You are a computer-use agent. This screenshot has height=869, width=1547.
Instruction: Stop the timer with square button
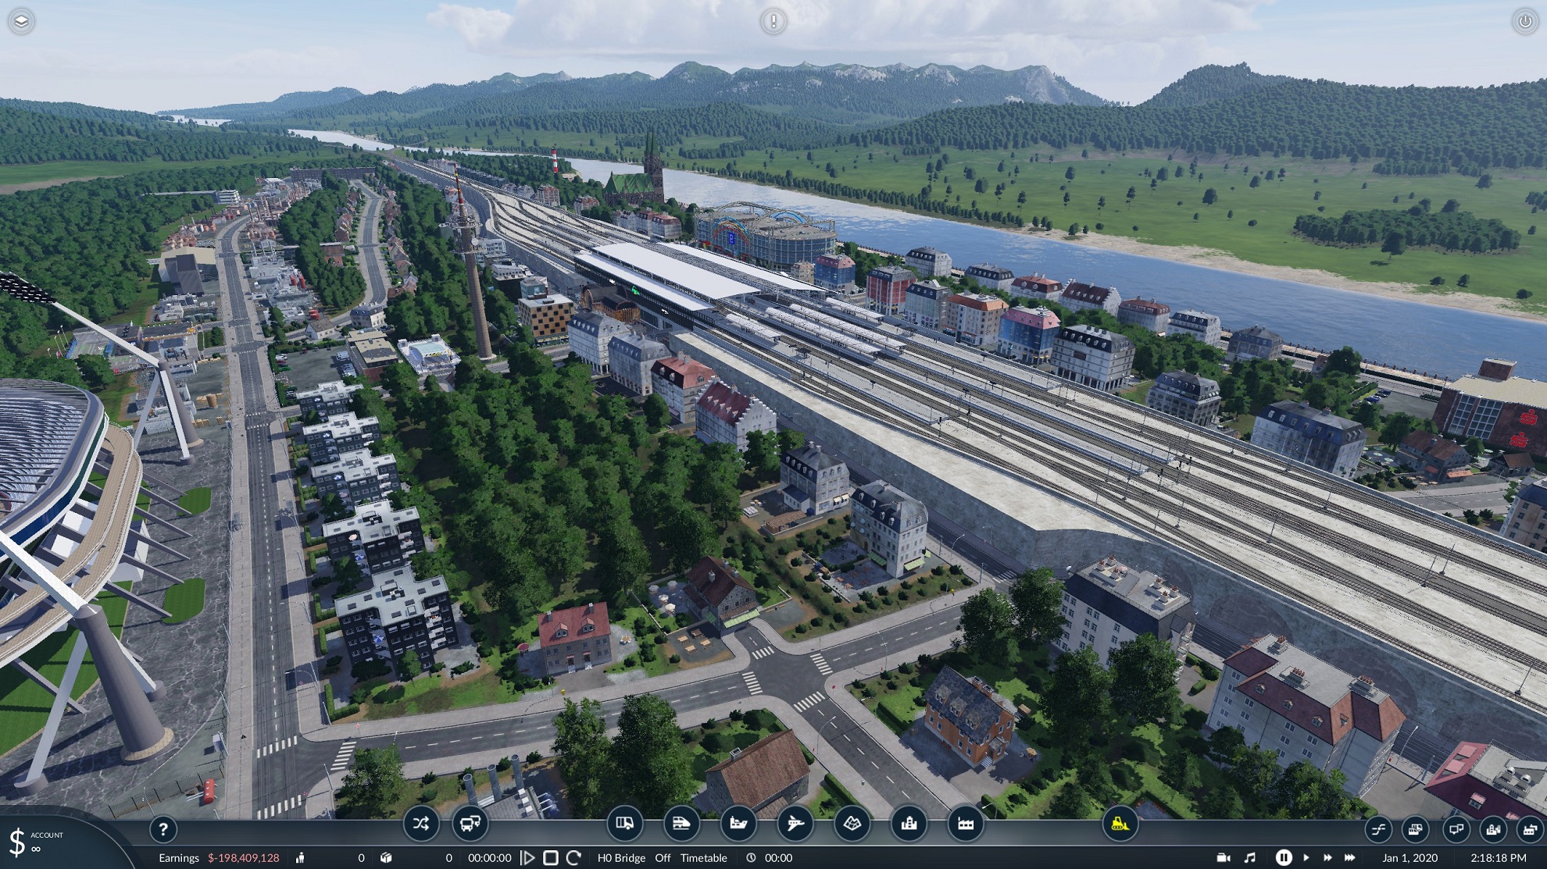551,857
